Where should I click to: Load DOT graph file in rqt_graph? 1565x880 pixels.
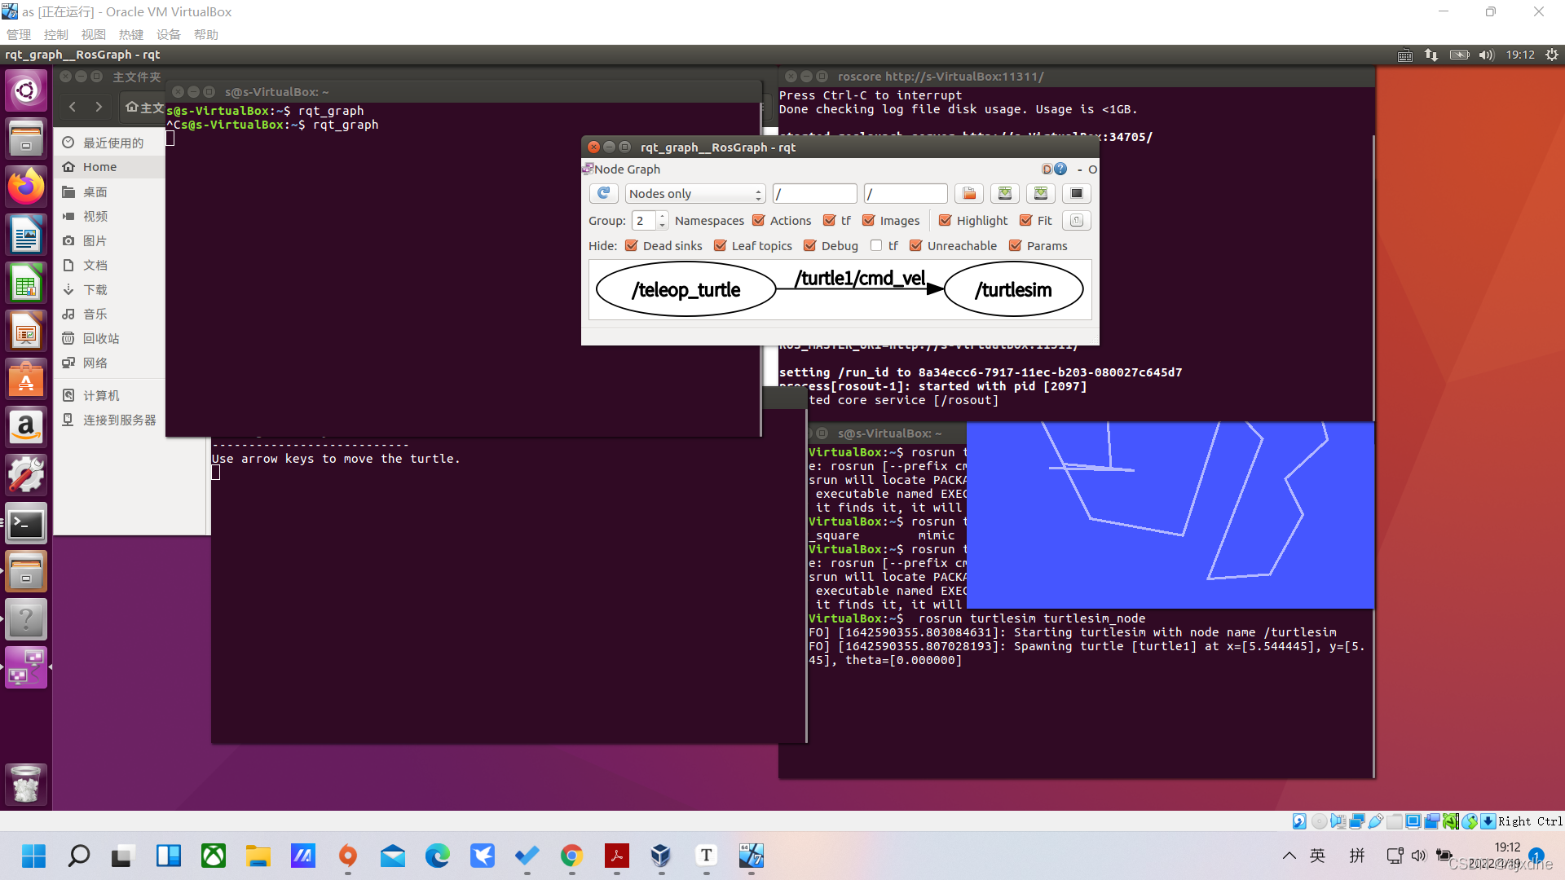(x=969, y=193)
